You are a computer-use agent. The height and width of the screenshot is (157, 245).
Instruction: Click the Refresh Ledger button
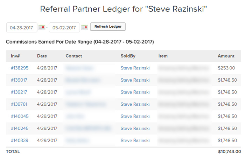(108, 27)
